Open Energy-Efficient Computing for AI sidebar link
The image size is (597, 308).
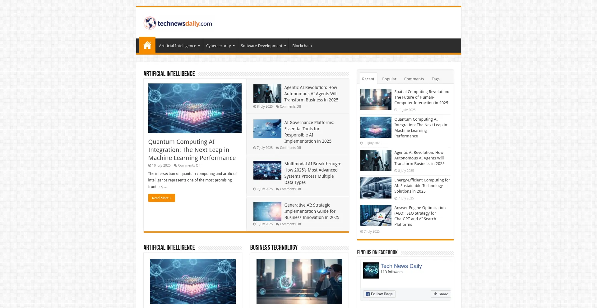(x=422, y=185)
